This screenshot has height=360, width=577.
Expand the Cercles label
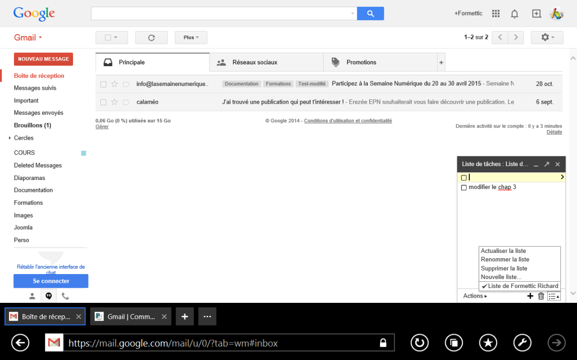[10, 138]
